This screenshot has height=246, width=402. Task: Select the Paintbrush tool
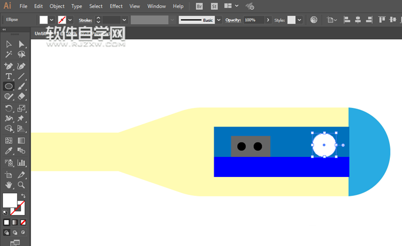pyautogui.click(x=22, y=86)
